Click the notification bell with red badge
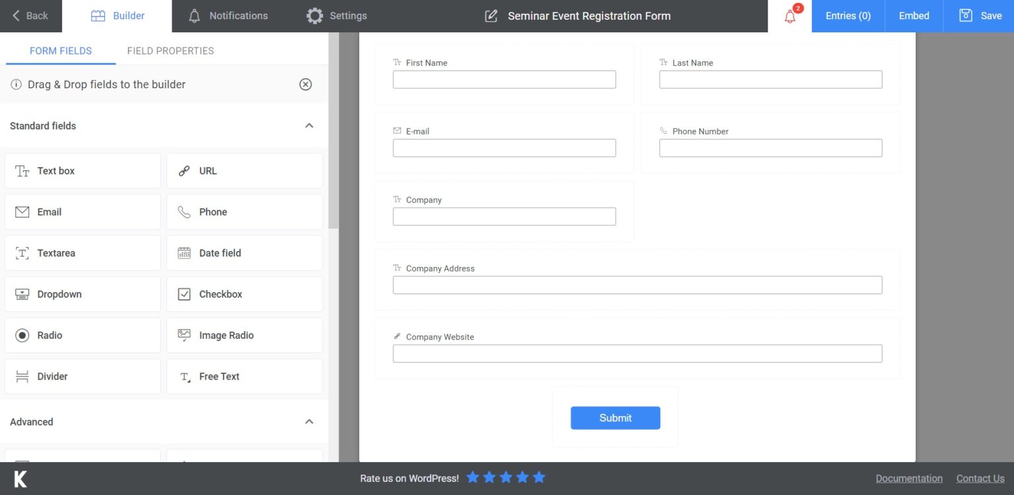Viewport: 1014px width, 495px height. (x=790, y=16)
